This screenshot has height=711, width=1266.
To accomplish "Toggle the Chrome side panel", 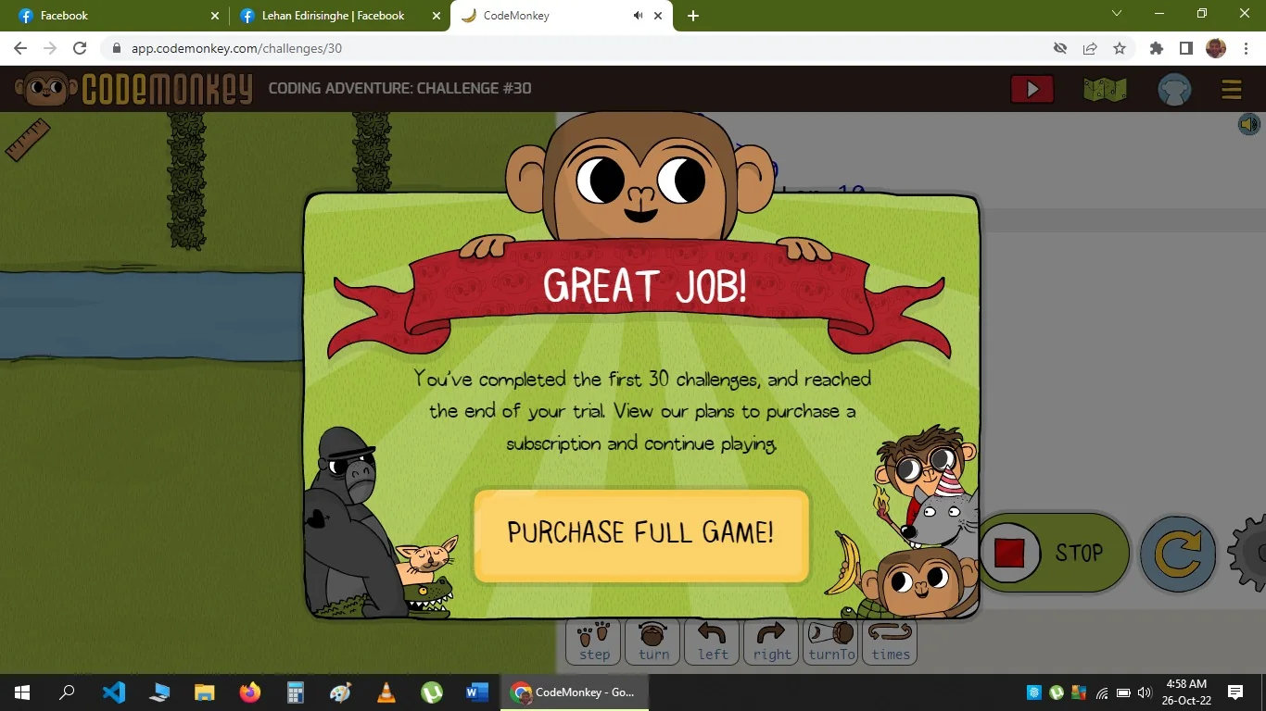I will [x=1186, y=48].
